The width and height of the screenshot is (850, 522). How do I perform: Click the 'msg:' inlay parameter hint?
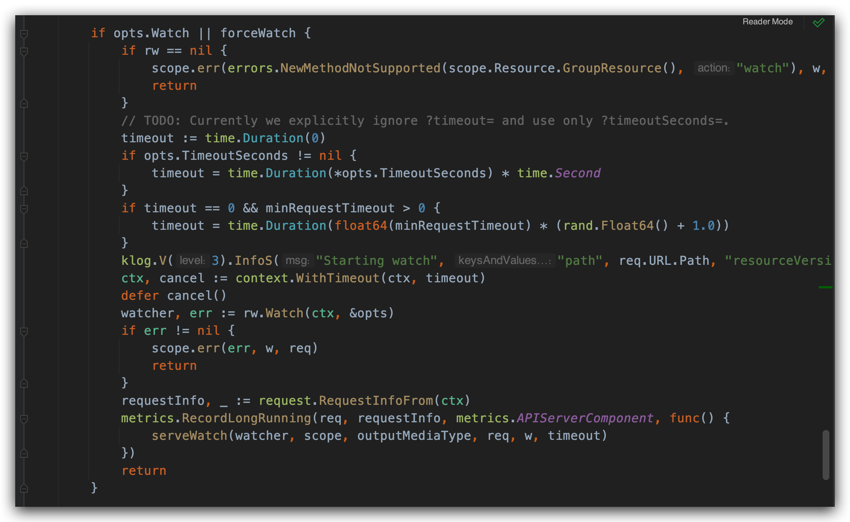297,261
